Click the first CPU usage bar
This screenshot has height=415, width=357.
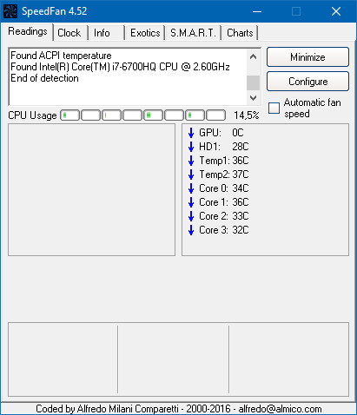[x=69, y=115]
